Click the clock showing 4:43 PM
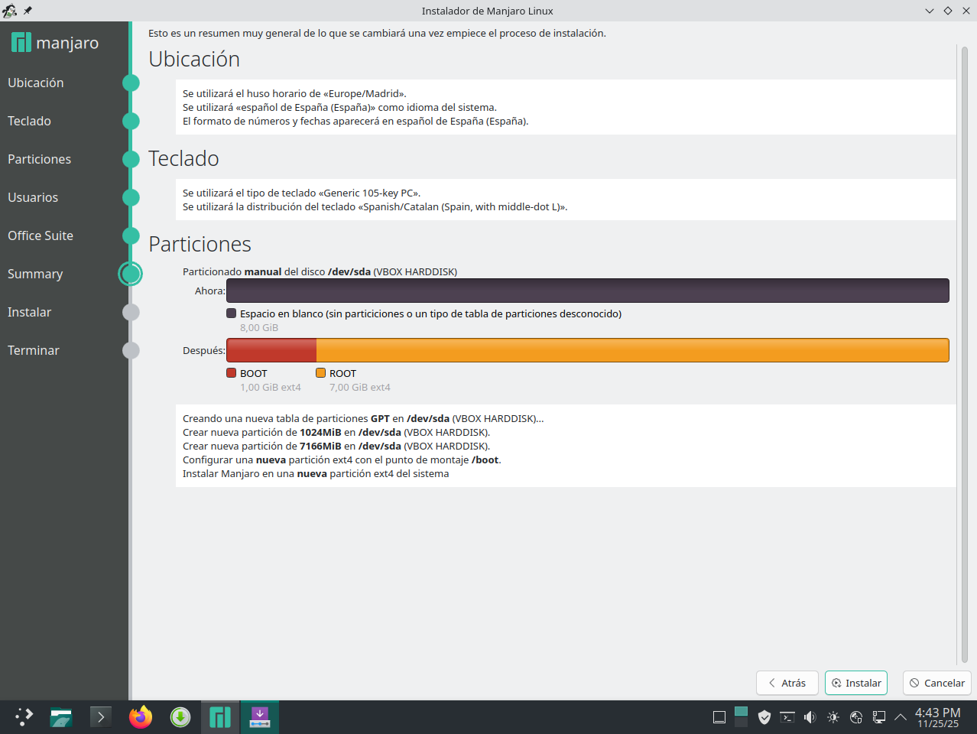The width and height of the screenshot is (977, 734). point(937,717)
